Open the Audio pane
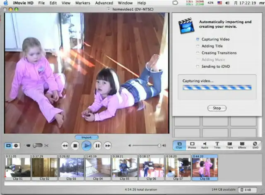The height and width of the screenshot is (195, 265). tap(205, 145)
